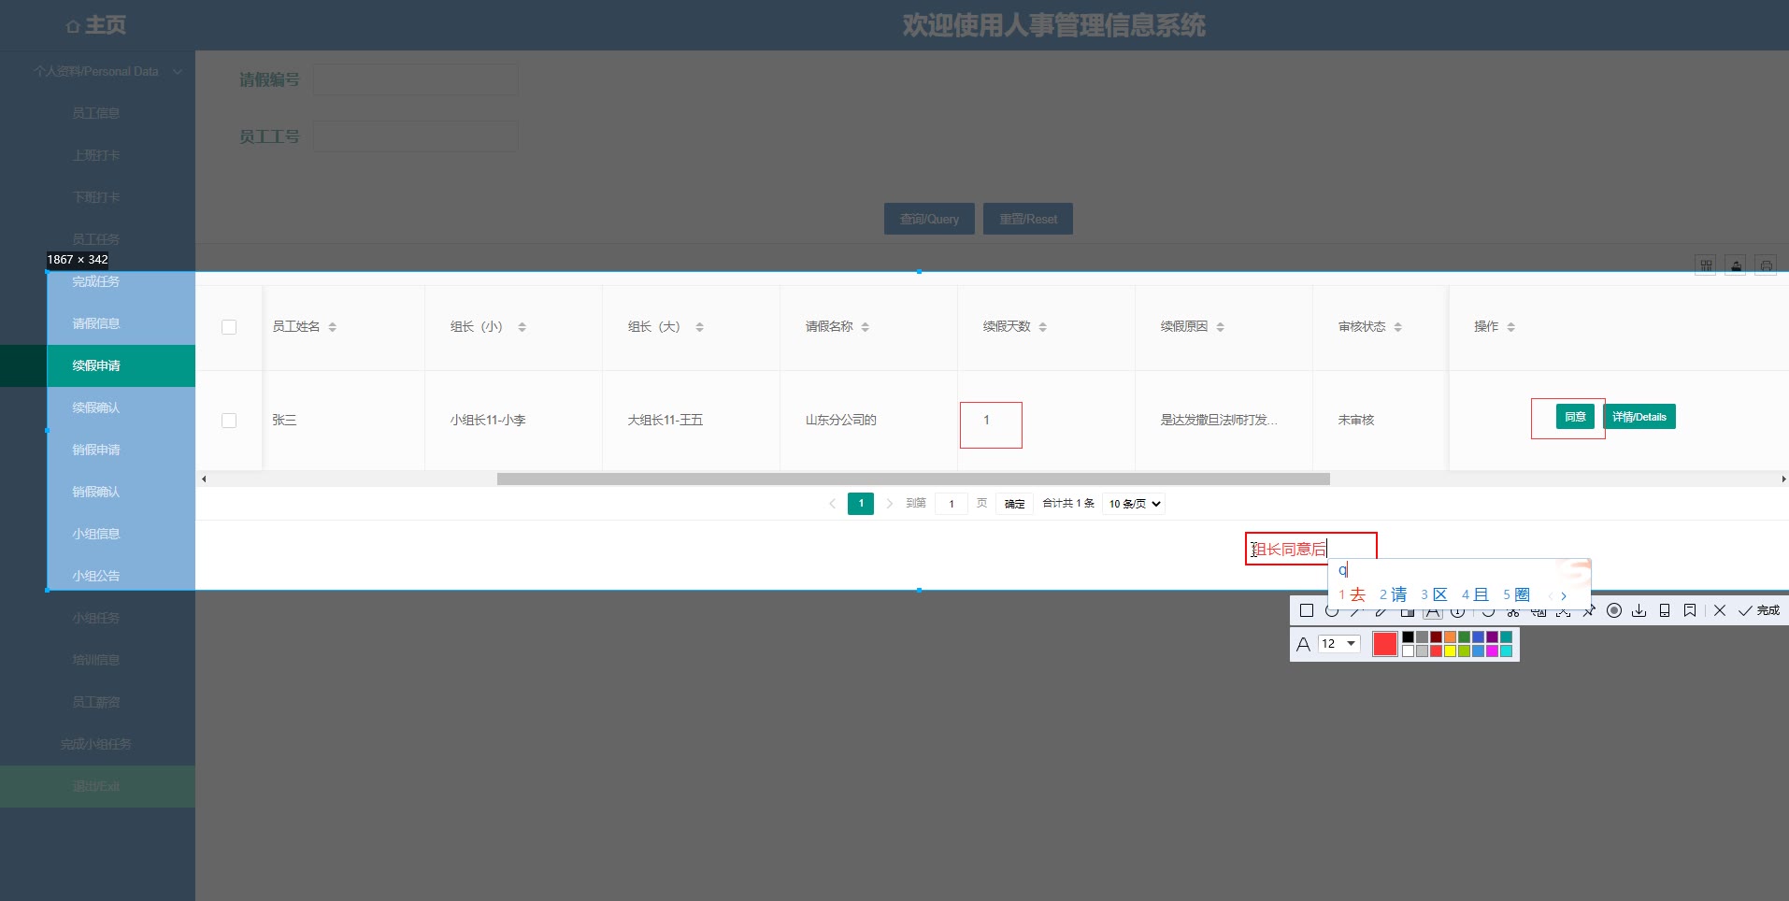Image resolution: width=1789 pixels, height=901 pixels.
Task: Open 员工薪资 in the sidebar
Action: coord(96,702)
